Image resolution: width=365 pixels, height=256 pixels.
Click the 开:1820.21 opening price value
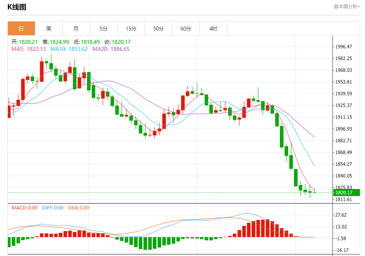pyautogui.click(x=24, y=42)
